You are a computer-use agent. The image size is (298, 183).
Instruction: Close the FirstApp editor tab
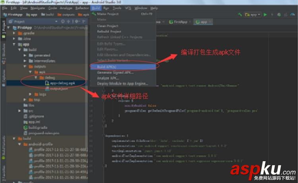(x=190, y=22)
